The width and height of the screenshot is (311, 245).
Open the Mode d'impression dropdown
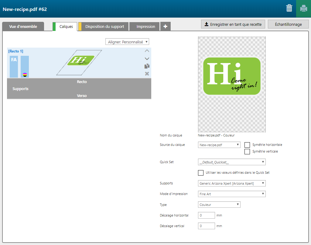(232, 194)
